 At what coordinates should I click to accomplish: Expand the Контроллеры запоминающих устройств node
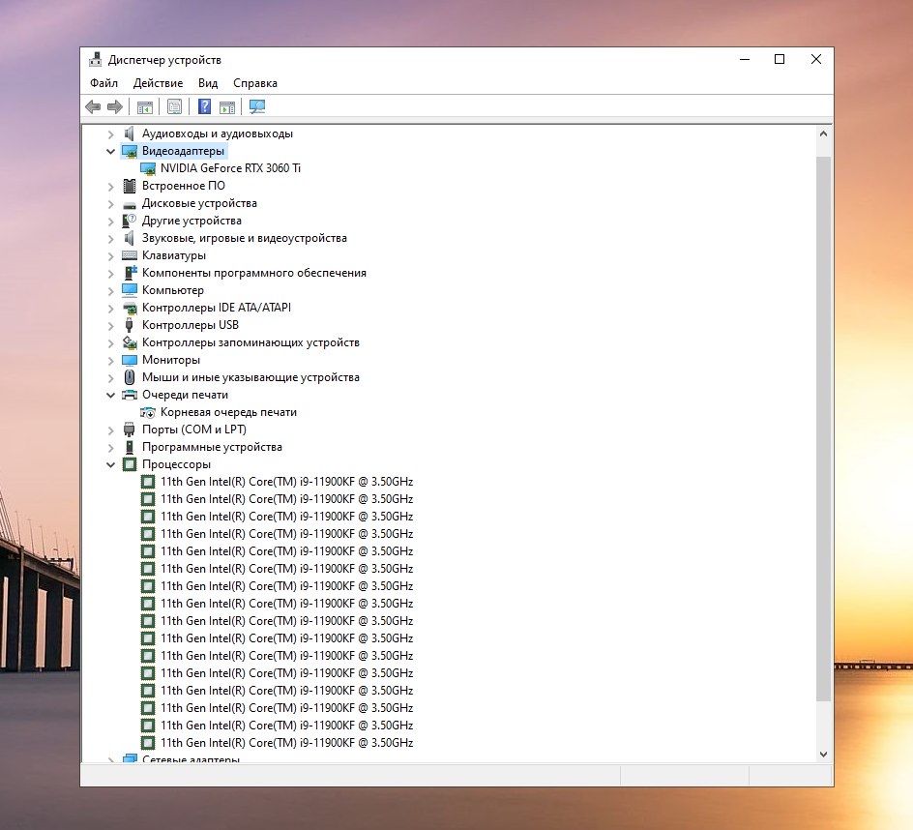(110, 343)
